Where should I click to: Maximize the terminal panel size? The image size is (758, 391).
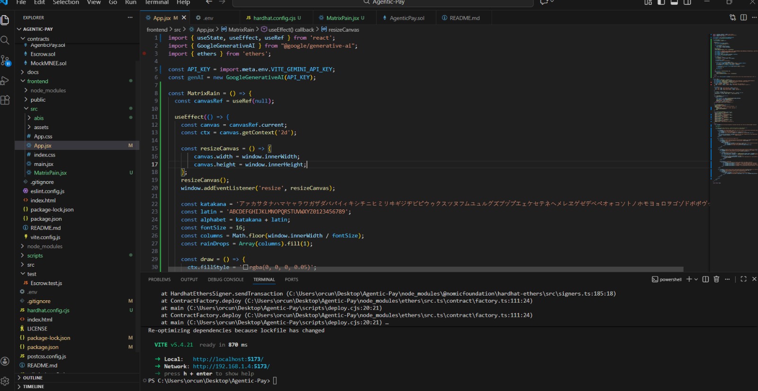pyautogui.click(x=743, y=279)
